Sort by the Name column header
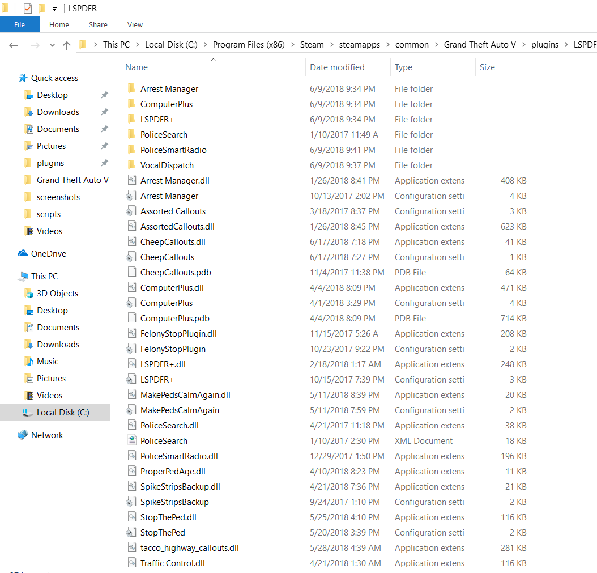Screen dimensions: 597x573 (137, 67)
